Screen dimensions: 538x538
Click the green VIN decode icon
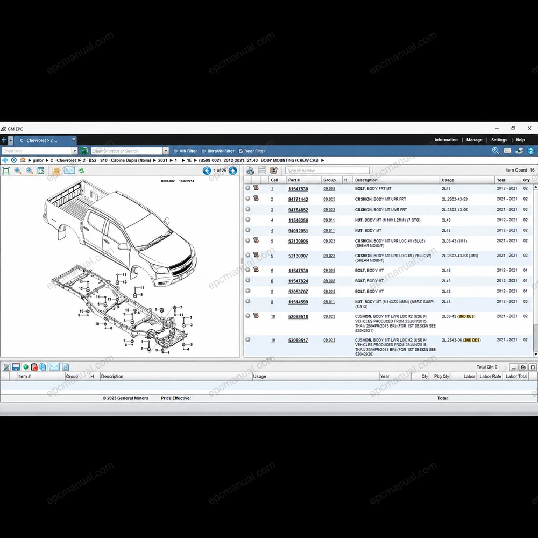tap(84, 151)
